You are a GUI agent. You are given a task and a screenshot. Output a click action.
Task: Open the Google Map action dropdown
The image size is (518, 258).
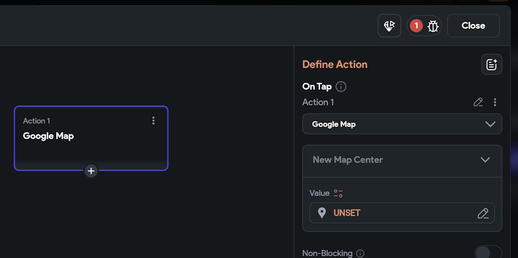(402, 124)
